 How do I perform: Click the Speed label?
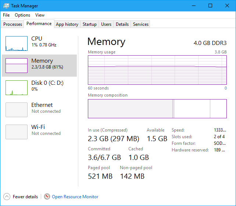(178, 130)
